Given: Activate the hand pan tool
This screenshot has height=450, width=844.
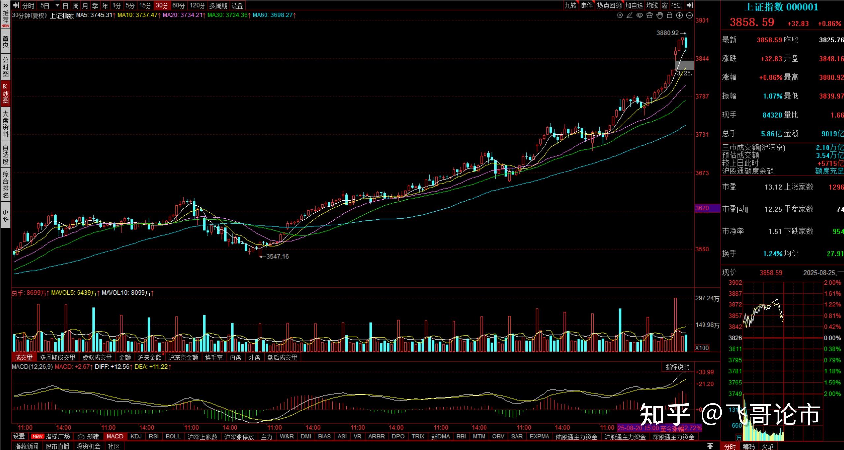Looking at the screenshot, I should point(659,15).
